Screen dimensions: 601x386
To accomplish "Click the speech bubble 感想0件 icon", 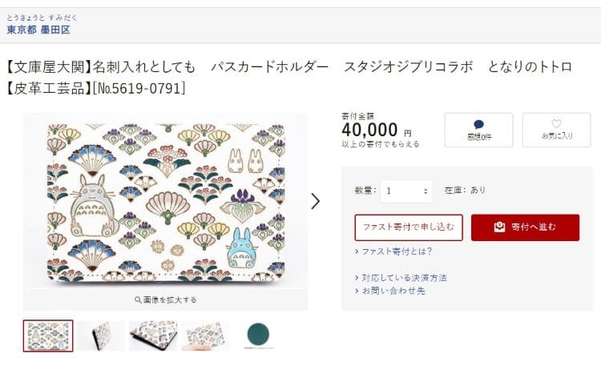I will click(478, 125).
